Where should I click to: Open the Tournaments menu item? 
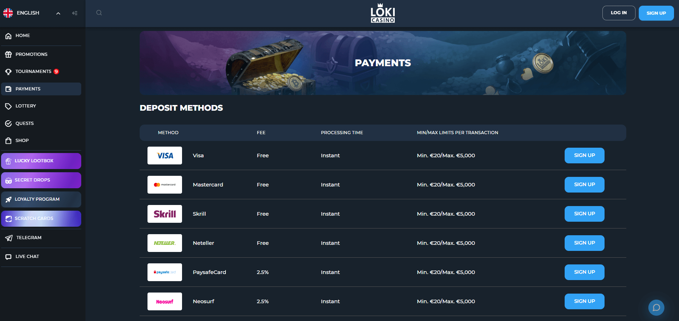pyautogui.click(x=33, y=72)
